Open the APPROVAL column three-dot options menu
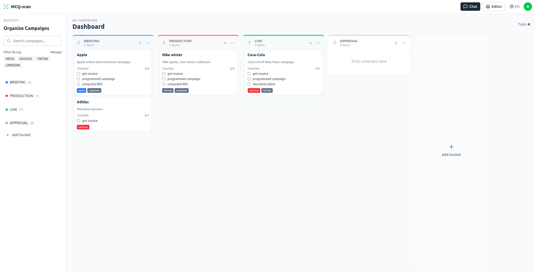The height and width of the screenshot is (272, 535). [x=403, y=43]
